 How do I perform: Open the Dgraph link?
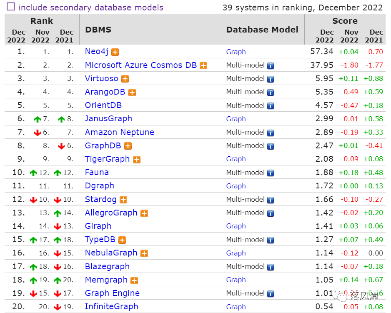[x=100, y=186]
